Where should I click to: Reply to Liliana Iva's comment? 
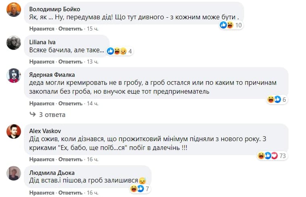pos(70,62)
